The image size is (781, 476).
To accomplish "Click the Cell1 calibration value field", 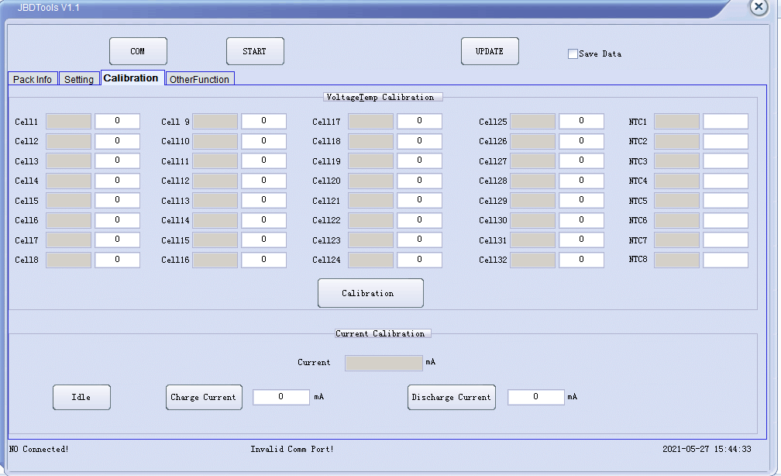I will [x=117, y=122].
